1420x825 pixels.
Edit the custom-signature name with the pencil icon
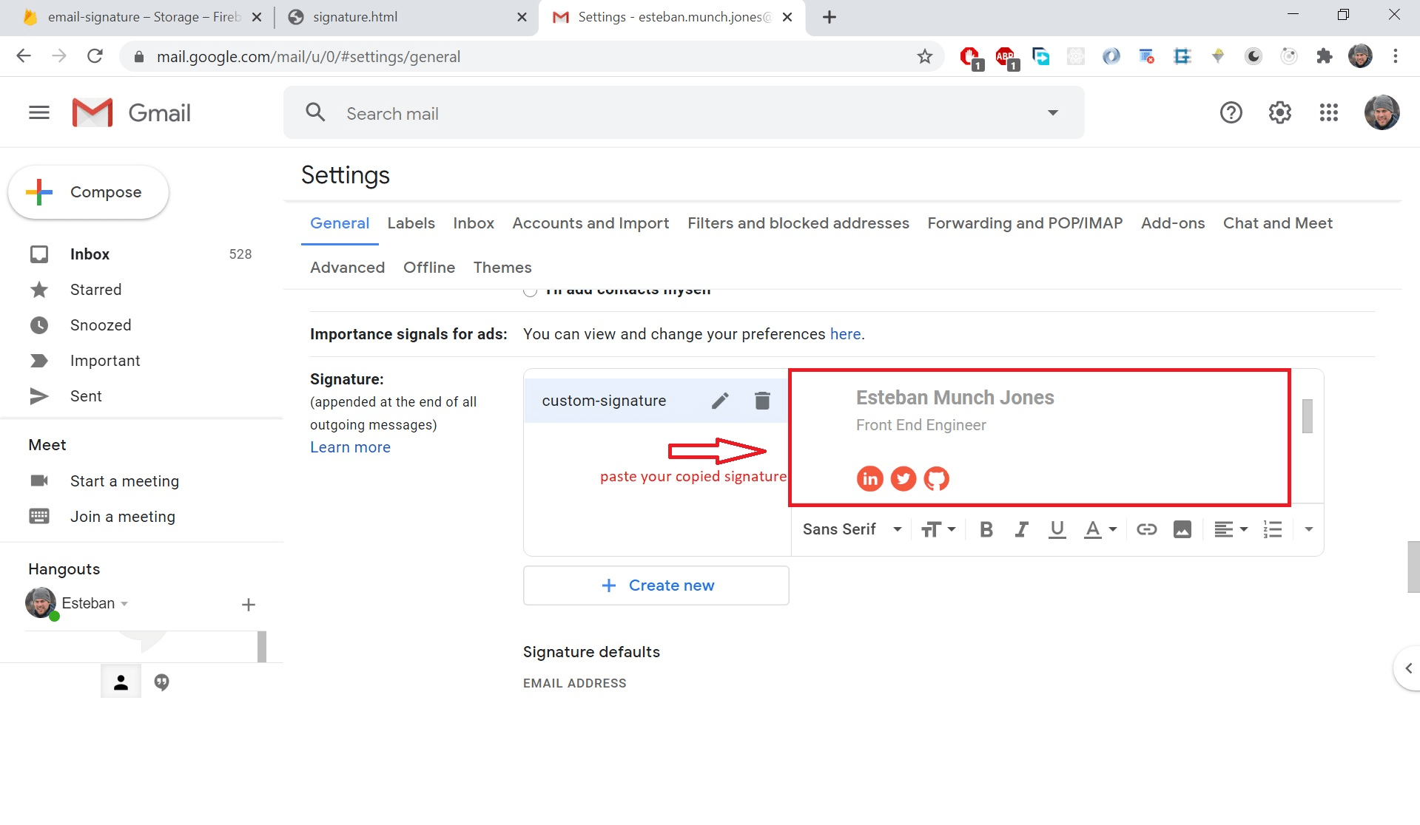[x=719, y=400]
